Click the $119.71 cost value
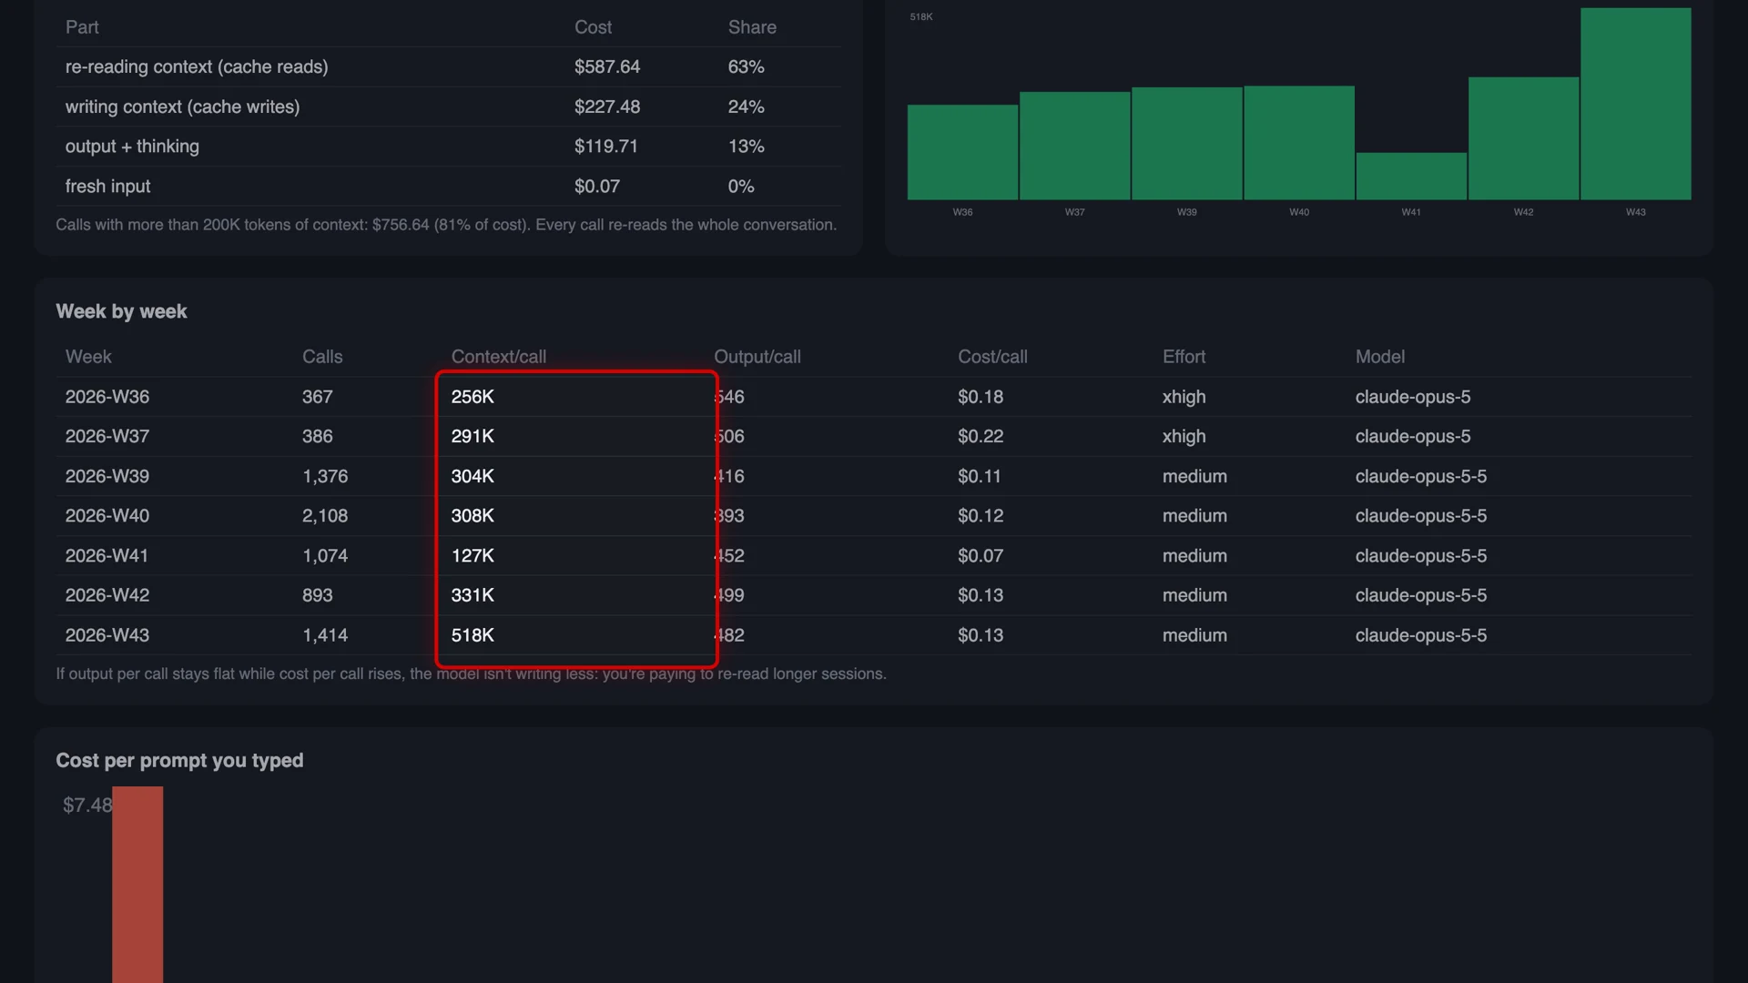 605,147
